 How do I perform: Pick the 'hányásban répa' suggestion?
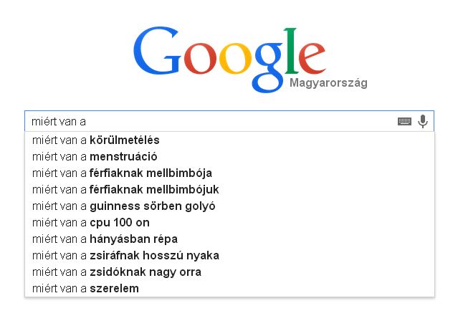[105, 239]
